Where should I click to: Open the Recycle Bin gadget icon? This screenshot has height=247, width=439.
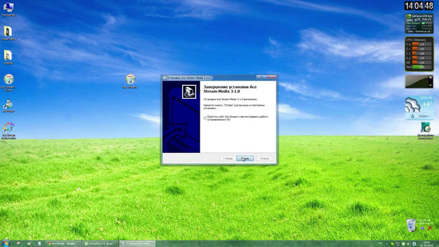412,226
